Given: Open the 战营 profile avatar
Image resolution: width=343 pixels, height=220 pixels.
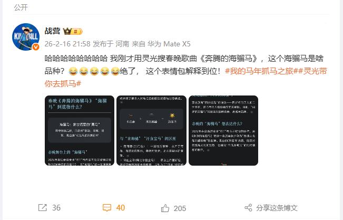Looking at the screenshot, I should [26, 37].
